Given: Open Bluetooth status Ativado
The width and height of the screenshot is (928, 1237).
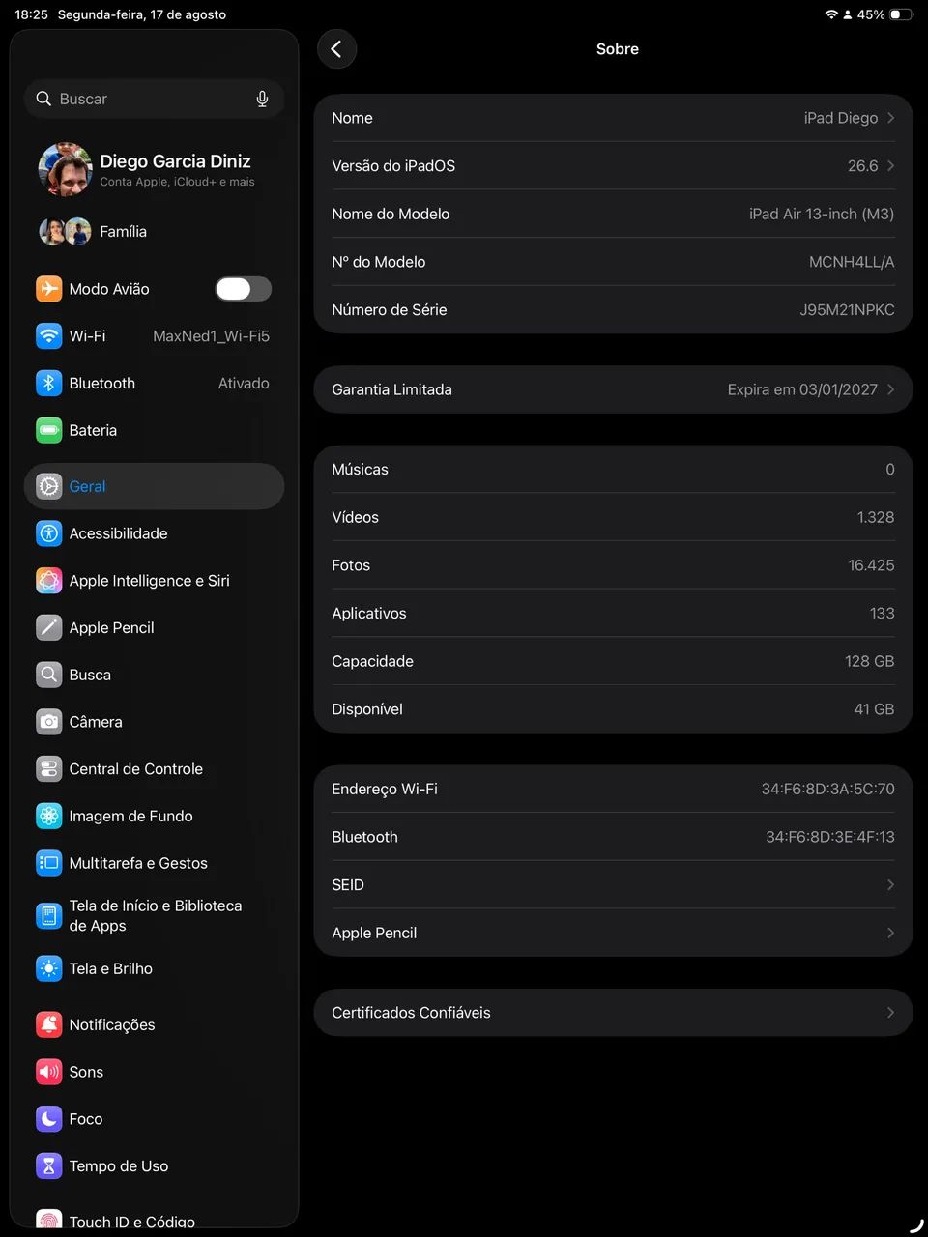Looking at the screenshot, I should coord(244,384).
